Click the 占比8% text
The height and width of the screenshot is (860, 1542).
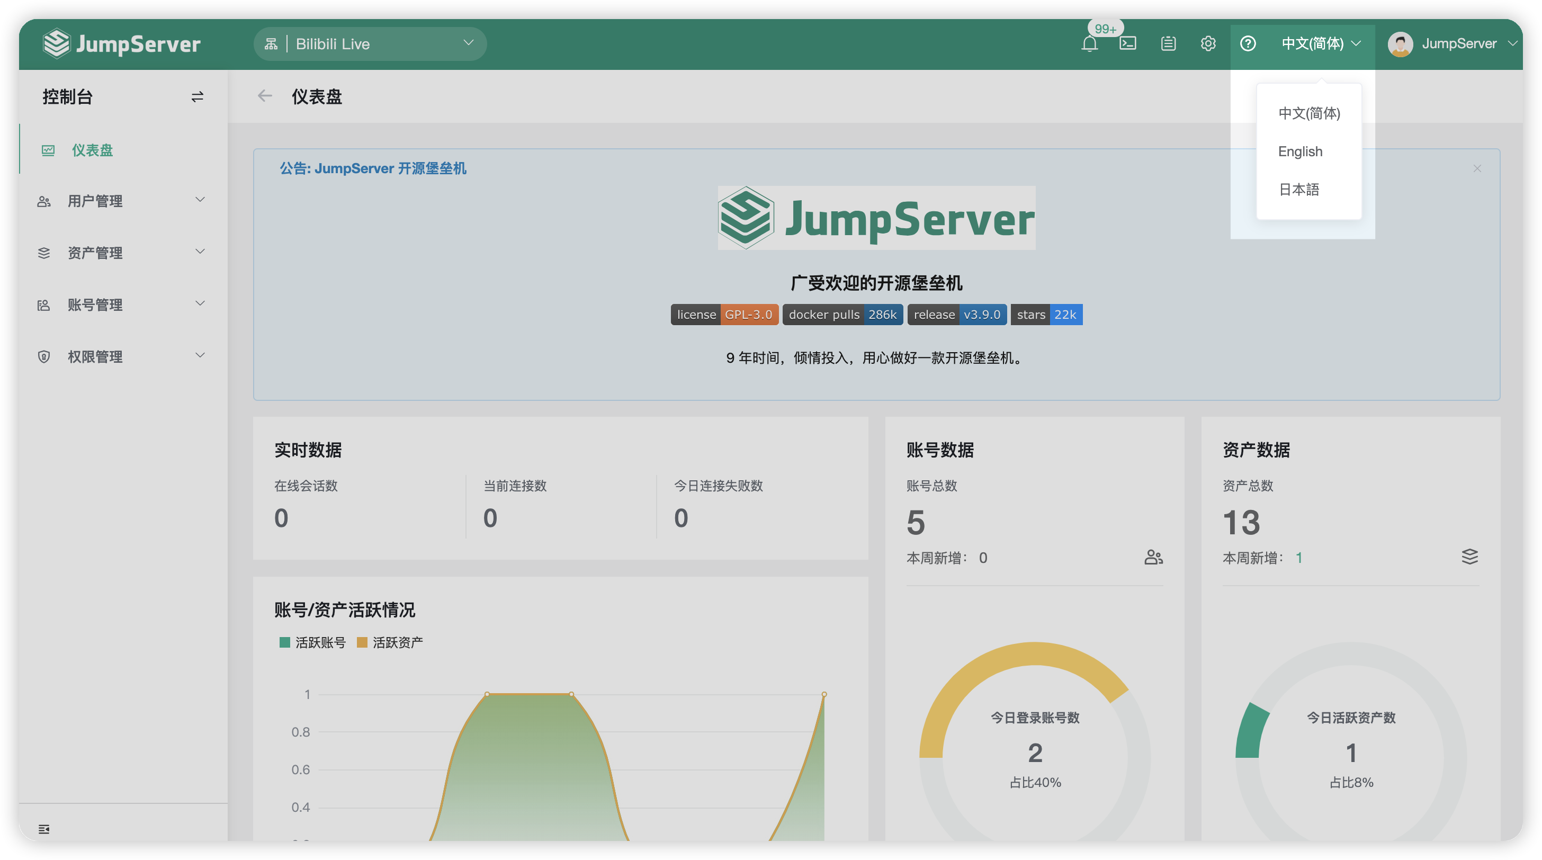pos(1351,782)
